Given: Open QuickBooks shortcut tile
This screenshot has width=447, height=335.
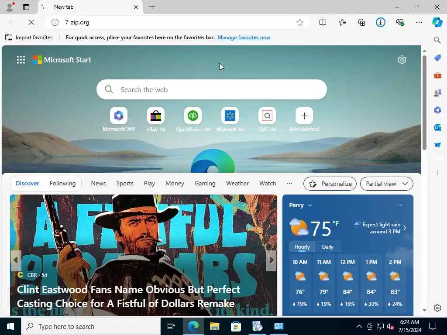Looking at the screenshot, I should click(x=193, y=120).
